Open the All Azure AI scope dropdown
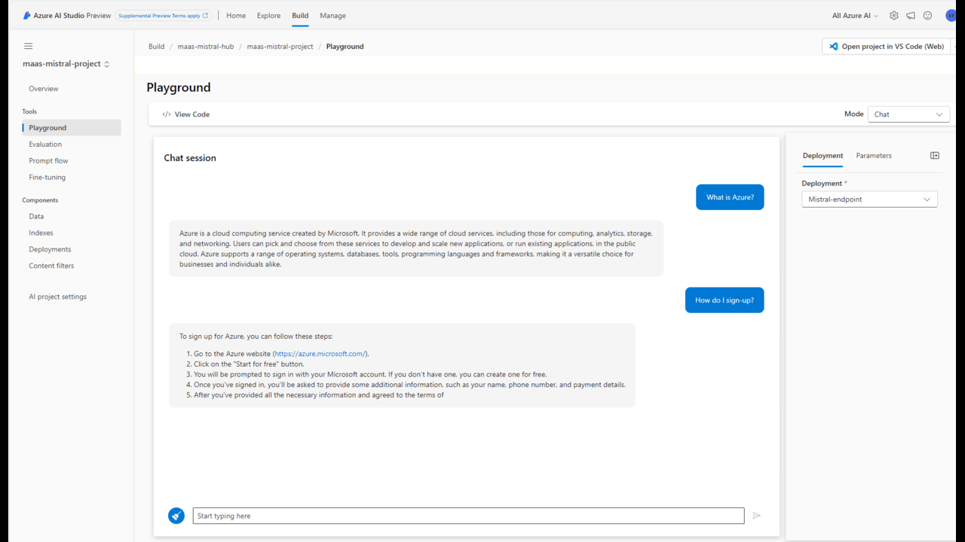The image size is (965, 542). pos(855,15)
